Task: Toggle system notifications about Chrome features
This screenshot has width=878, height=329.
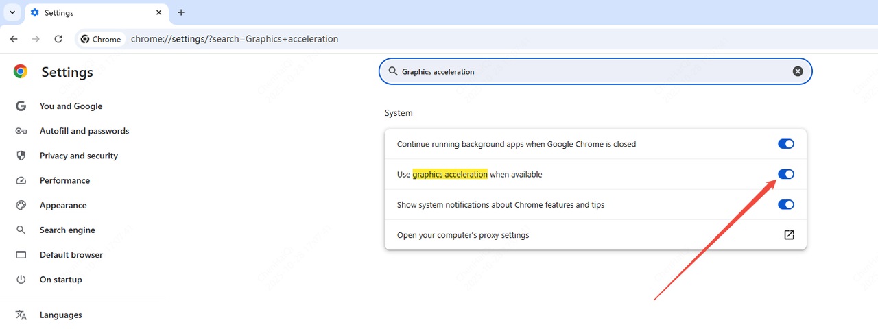Action: (785, 204)
